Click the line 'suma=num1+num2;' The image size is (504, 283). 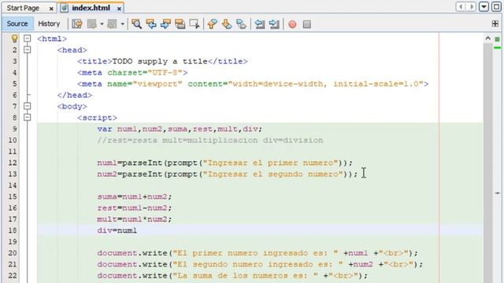click(135, 197)
